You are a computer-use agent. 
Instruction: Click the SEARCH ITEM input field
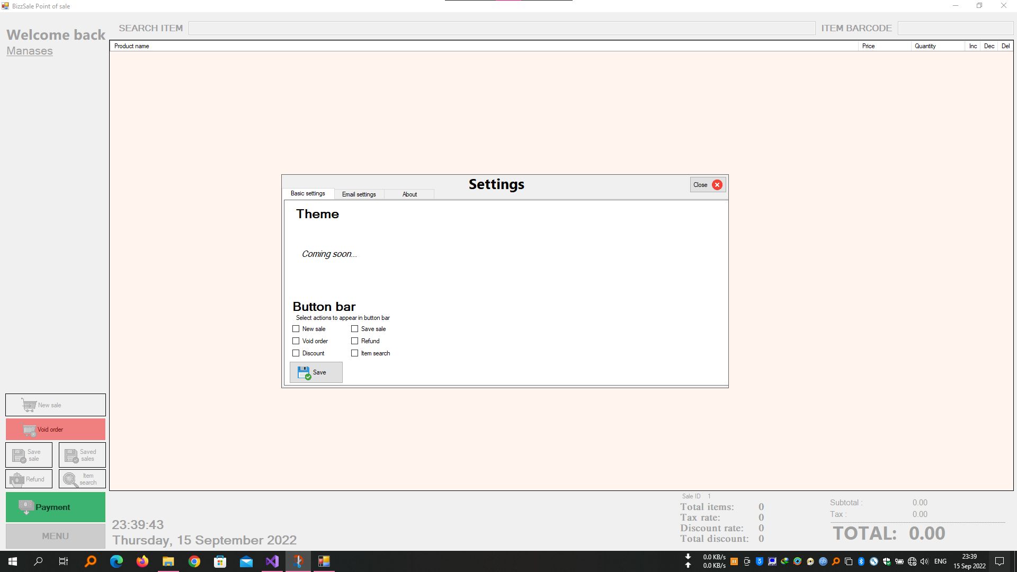coord(501,28)
